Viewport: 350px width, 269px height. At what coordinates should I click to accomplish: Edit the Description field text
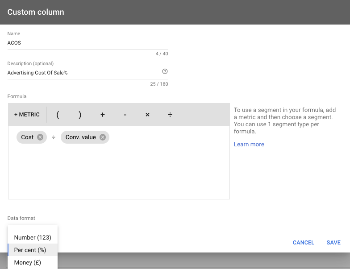coord(84,73)
